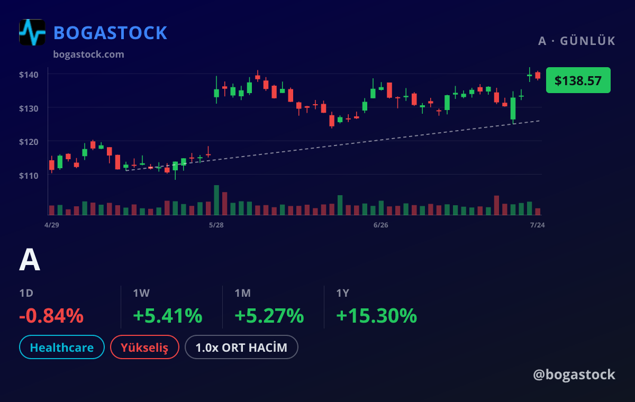Viewport: 635px width, 402px height.
Task: Click the BOGASTOCK brand title
Action: click(111, 33)
